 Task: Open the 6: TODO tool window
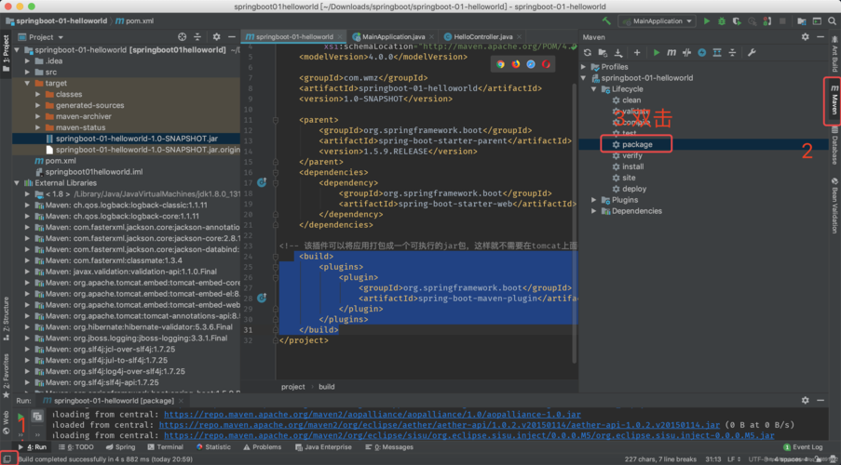75,446
